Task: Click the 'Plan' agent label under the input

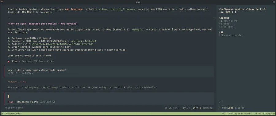Action: point(10,102)
